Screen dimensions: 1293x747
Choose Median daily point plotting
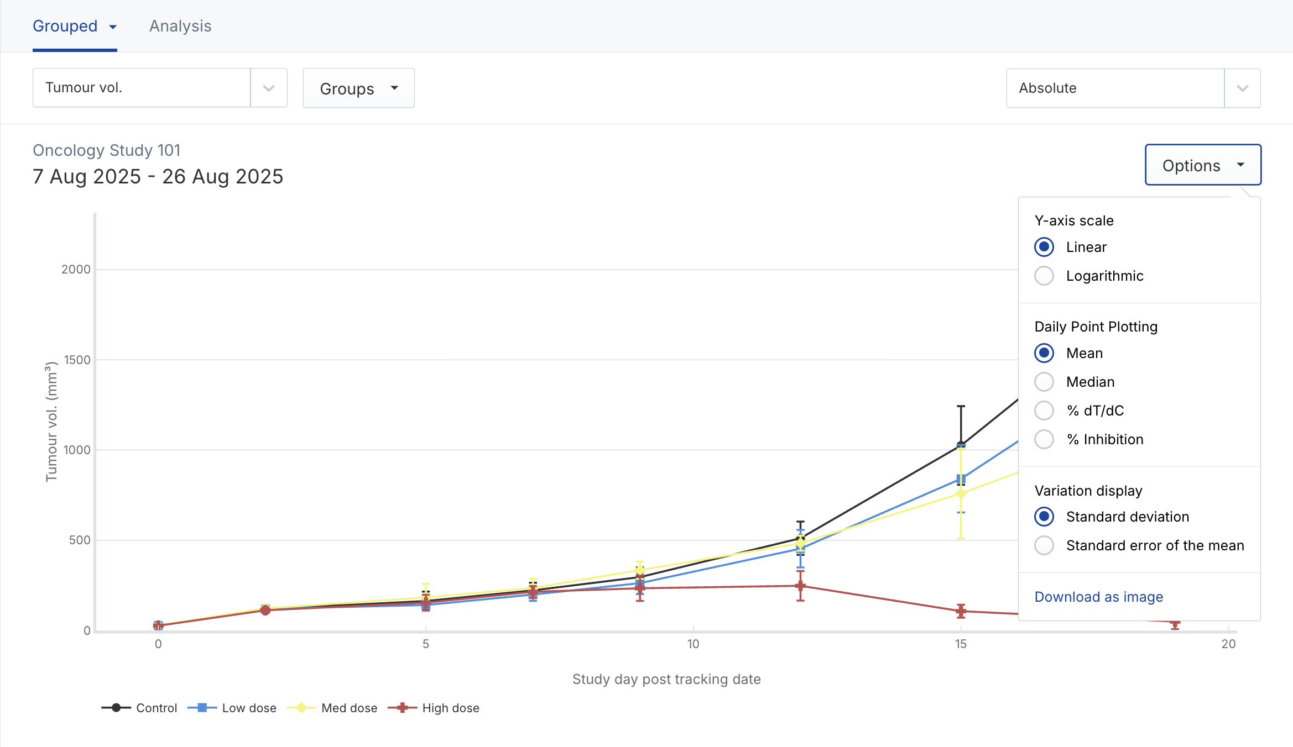click(x=1044, y=382)
